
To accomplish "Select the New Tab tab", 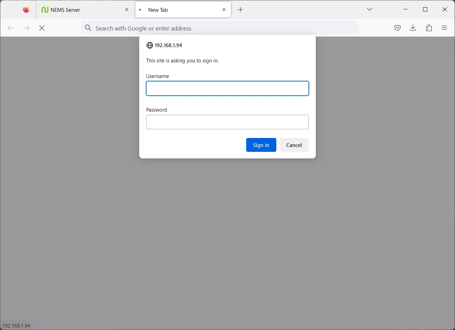I will (x=183, y=10).
